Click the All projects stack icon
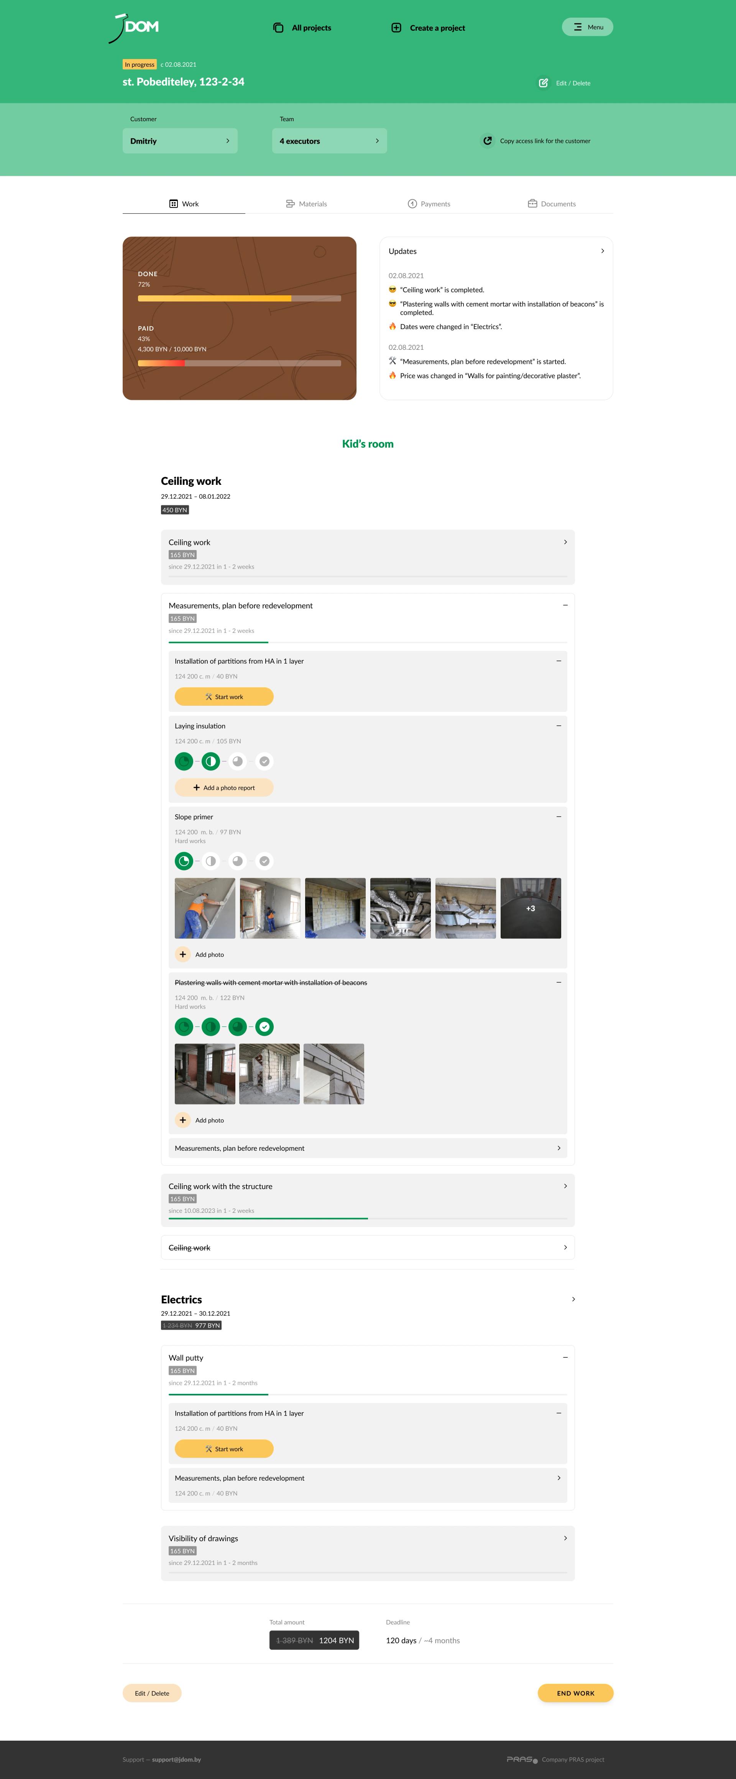736x1779 pixels. click(278, 28)
